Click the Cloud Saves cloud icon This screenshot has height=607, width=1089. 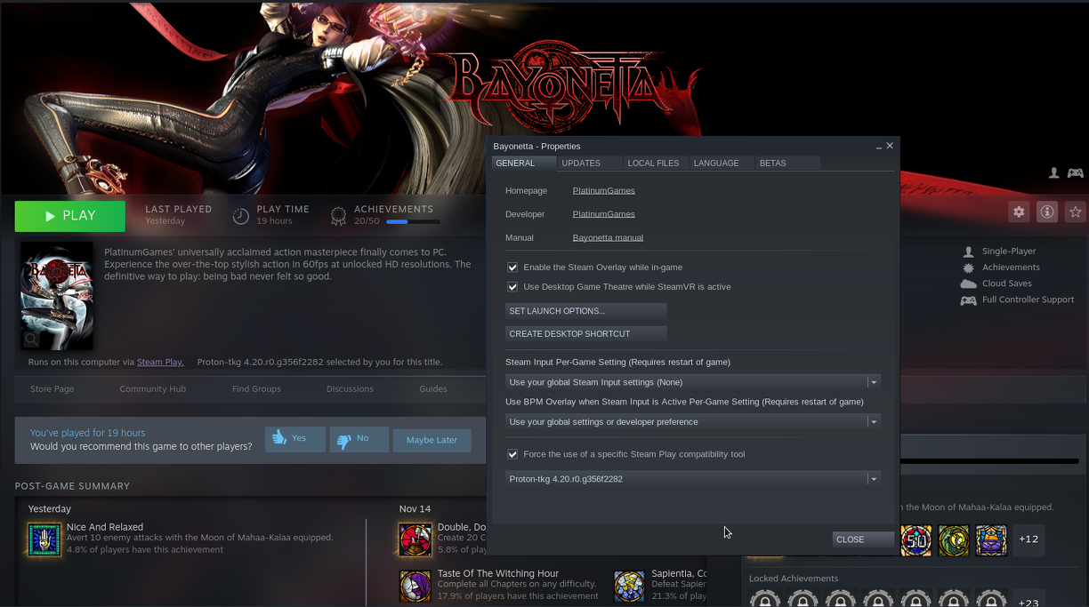[969, 284]
